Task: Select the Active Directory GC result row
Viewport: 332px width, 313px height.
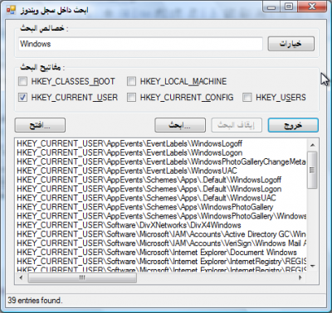Action: pyautogui.click(x=161, y=234)
